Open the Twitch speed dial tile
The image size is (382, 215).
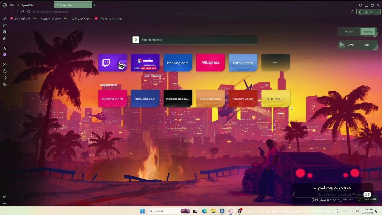click(113, 63)
